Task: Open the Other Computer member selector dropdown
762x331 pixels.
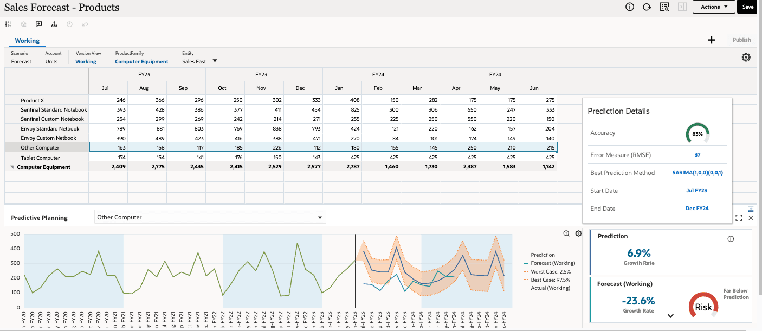Action: point(320,217)
